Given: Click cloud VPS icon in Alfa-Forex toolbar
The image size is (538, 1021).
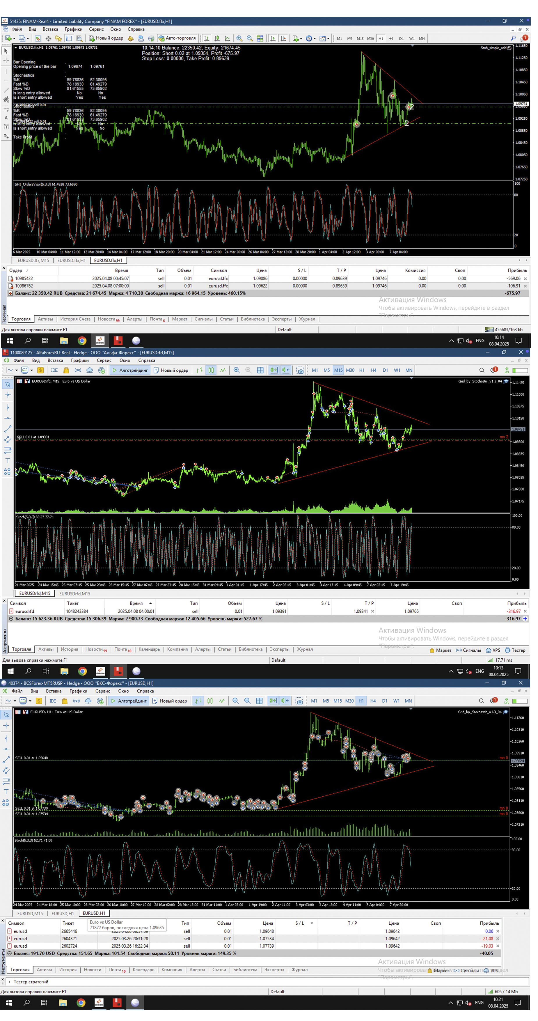Looking at the screenshot, I should pos(90,371).
